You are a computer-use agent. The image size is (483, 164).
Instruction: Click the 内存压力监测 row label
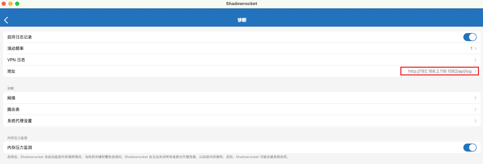[x=20, y=147]
